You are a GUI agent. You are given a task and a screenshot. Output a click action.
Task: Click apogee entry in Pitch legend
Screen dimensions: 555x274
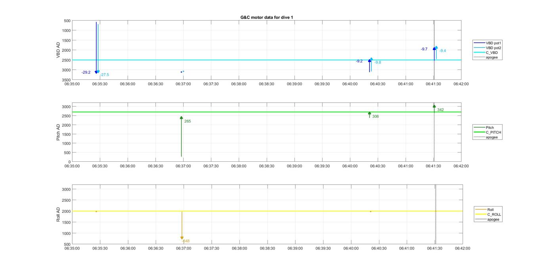(x=486, y=137)
